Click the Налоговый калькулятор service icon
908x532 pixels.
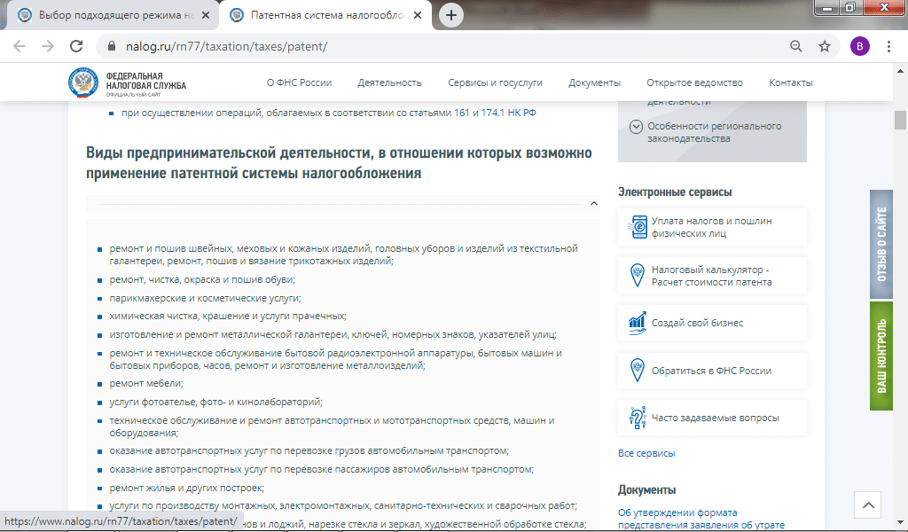point(637,276)
